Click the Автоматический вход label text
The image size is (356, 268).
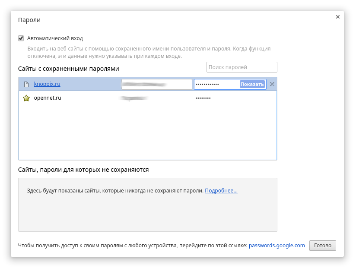[55, 38]
